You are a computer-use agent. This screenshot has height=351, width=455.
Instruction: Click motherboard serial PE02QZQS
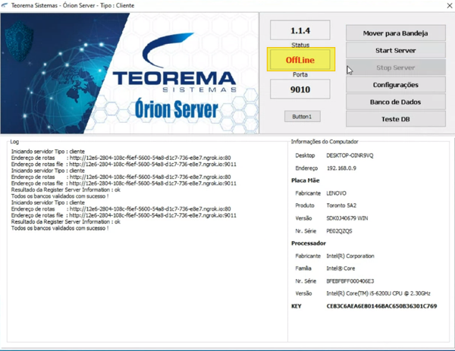[339, 231]
